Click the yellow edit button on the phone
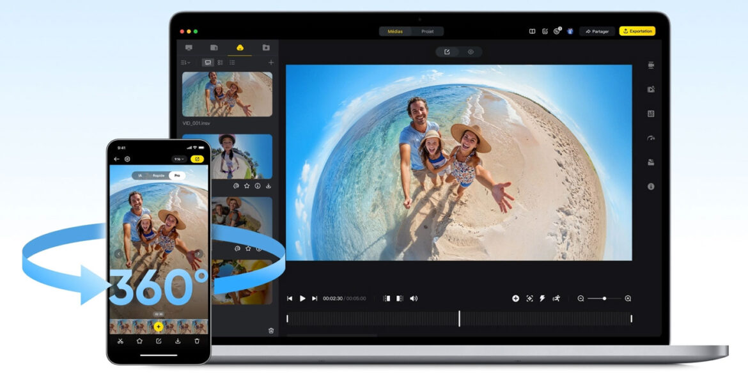The height and width of the screenshot is (374, 748). click(x=197, y=159)
